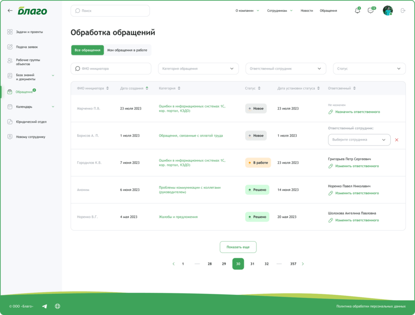Open the notifications bell icon
415x315 pixels.
[x=357, y=11]
